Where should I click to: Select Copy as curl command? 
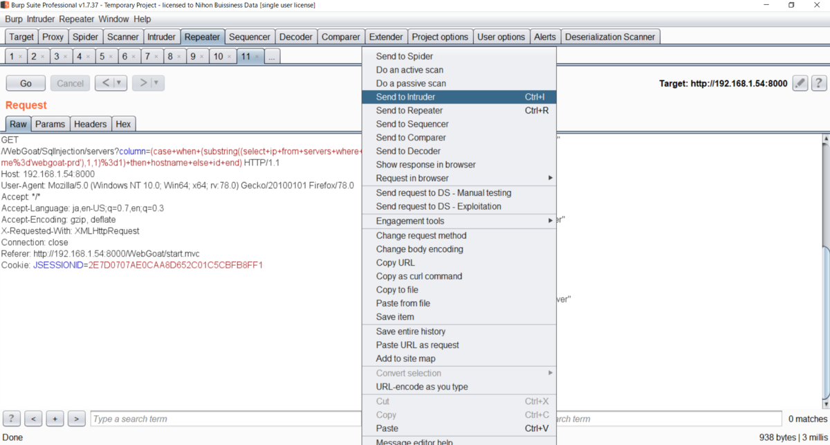(x=459, y=276)
